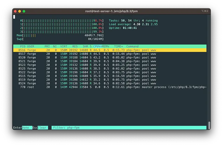The image size is (223, 146).
Task: Click CPU 0 usage meter at 98.7%
Action: pos(62,21)
